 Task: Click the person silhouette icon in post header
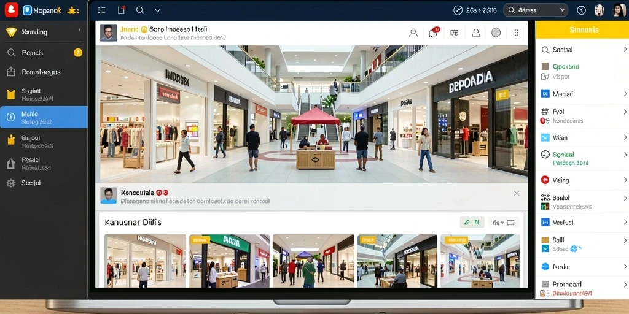tap(476, 33)
